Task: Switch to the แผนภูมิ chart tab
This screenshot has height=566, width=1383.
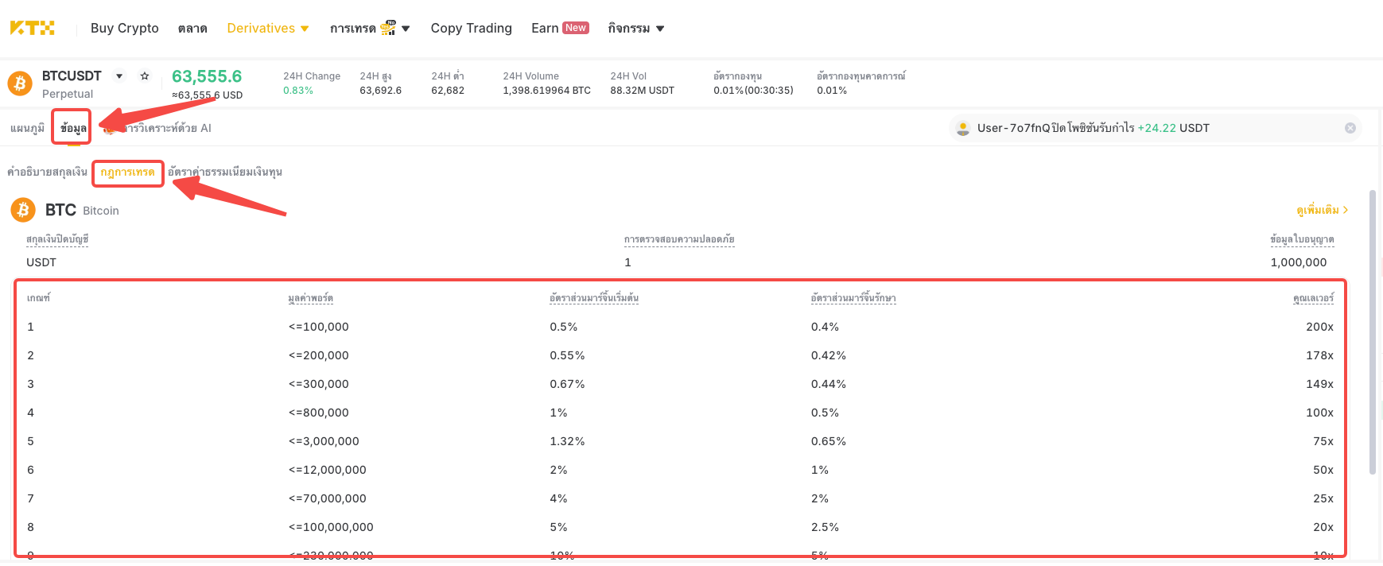Action: (28, 128)
